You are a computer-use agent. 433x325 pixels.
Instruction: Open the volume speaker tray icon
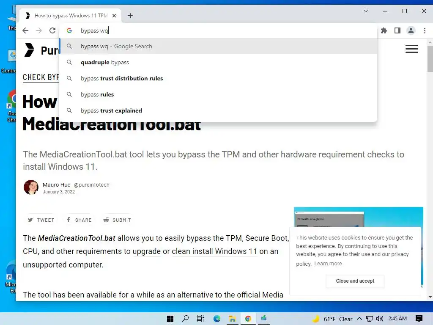click(x=380, y=319)
